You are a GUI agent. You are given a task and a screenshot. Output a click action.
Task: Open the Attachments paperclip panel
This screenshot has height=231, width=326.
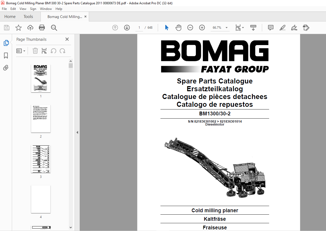pyautogui.click(x=6, y=68)
